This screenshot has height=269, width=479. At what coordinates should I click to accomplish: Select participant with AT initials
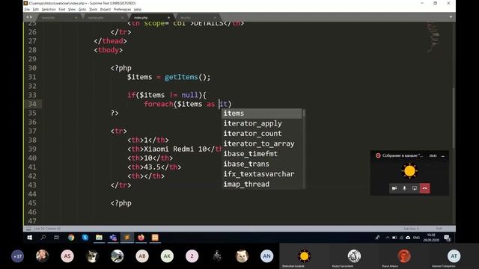[x=454, y=256]
